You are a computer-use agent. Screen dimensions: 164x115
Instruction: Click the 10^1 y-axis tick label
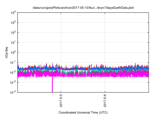click(13, 42)
